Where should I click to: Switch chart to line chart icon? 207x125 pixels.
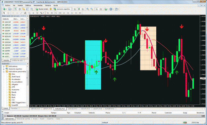83,9
